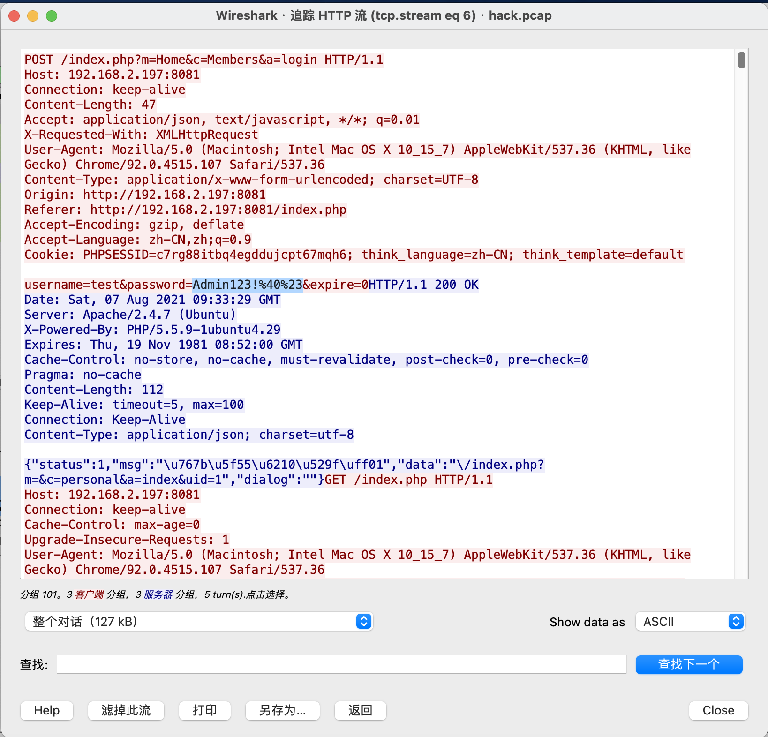Viewport: 768px width, 737px height.
Task: Click the 打印 print button
Action: (x=205, y=710)
